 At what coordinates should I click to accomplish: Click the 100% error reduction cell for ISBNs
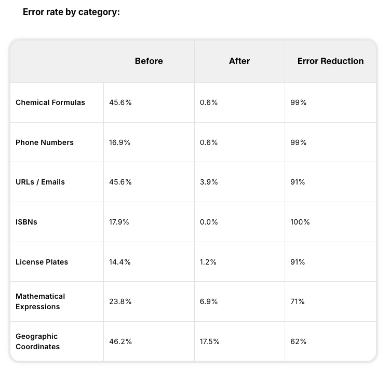[300, 222]
